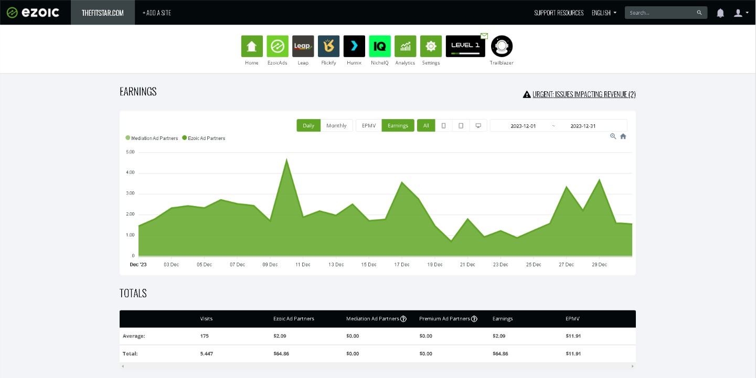The image size is (756, 378).
Task: Click the Visits column header
Action: click(x=206, y=319)
